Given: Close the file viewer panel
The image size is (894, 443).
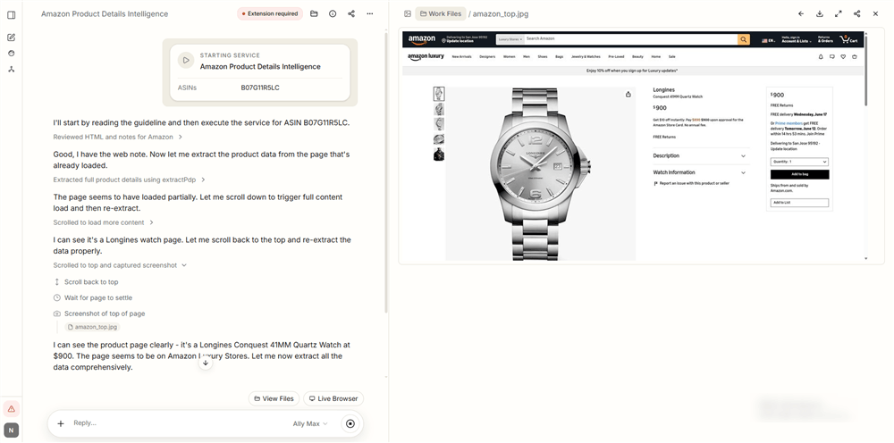Looking at the screenshot, I should [876, 13].
